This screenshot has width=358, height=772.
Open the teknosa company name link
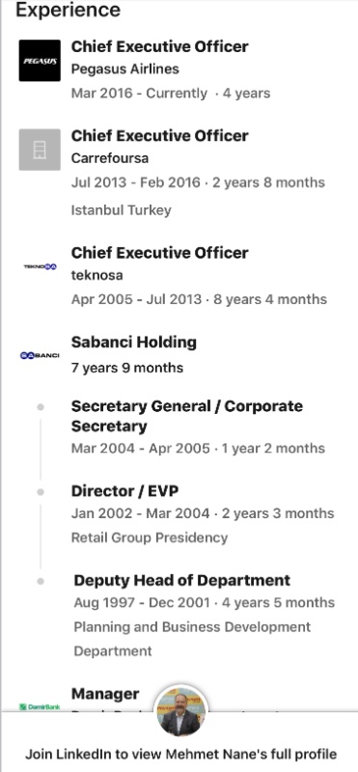[x=97, y=275]
